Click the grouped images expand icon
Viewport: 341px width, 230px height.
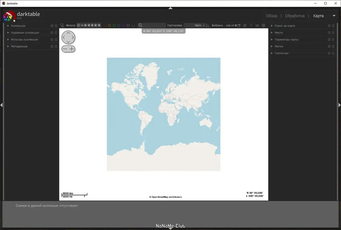(239, 26)
